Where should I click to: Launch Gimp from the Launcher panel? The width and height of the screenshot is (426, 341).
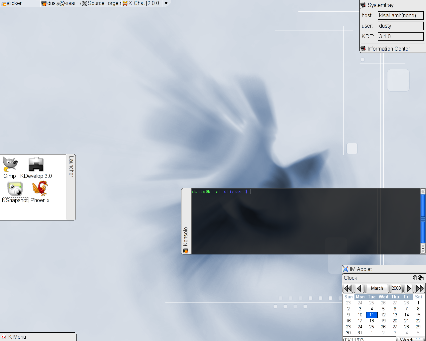(10, 168)
